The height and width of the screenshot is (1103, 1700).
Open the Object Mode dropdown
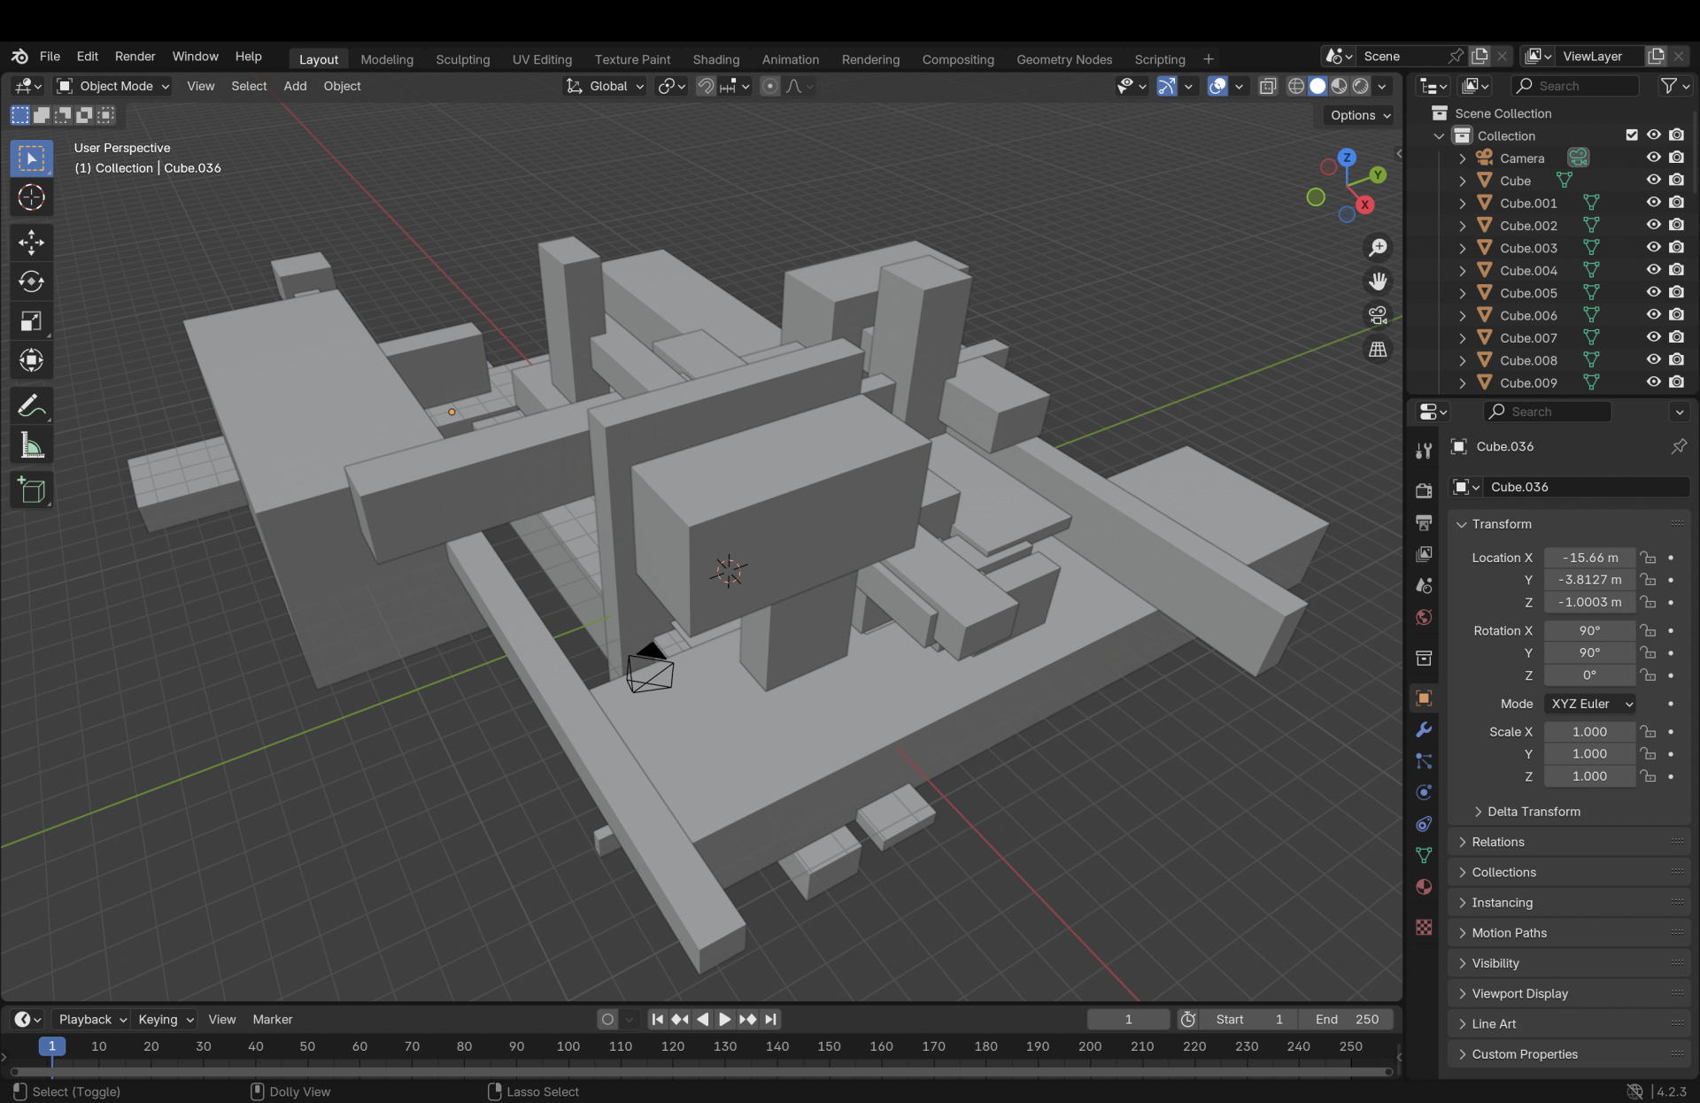pyautogui.click(x=112, y=86)
